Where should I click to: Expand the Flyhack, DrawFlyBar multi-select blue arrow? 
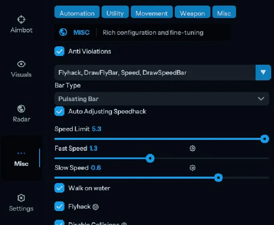tap(263, 72)
